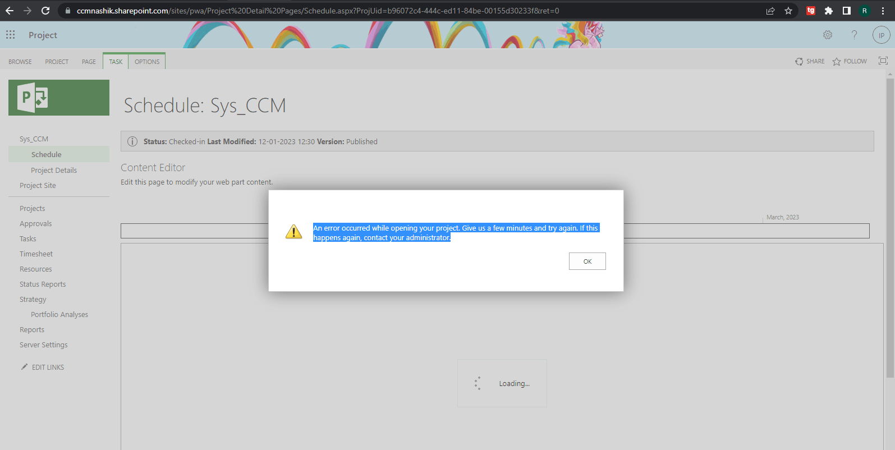Click the Focus on Content icon

coord(883,61)
